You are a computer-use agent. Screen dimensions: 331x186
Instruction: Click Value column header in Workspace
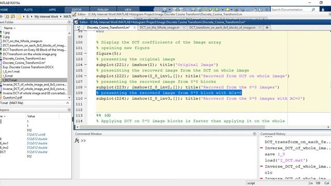click(x=31, y=116)
